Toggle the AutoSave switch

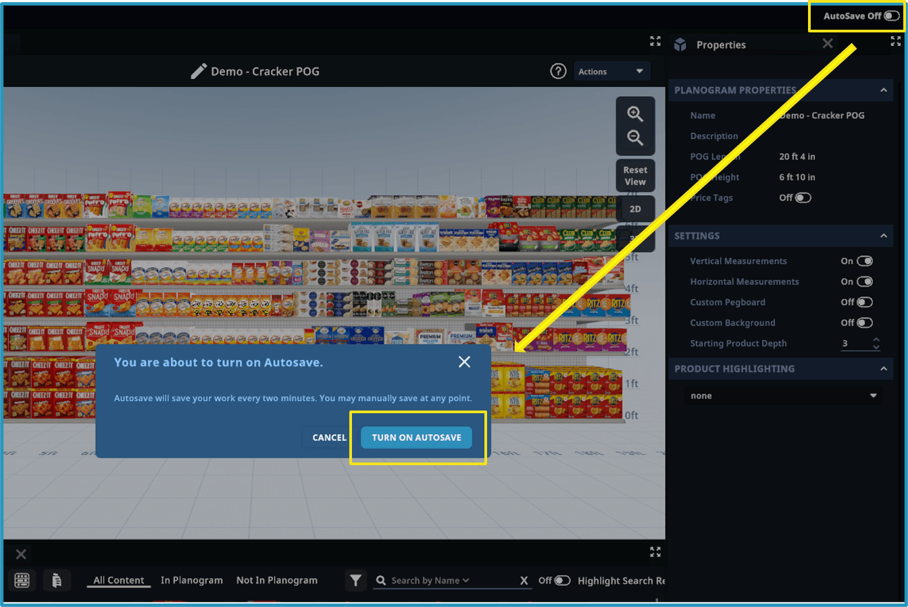pos(892,16)
